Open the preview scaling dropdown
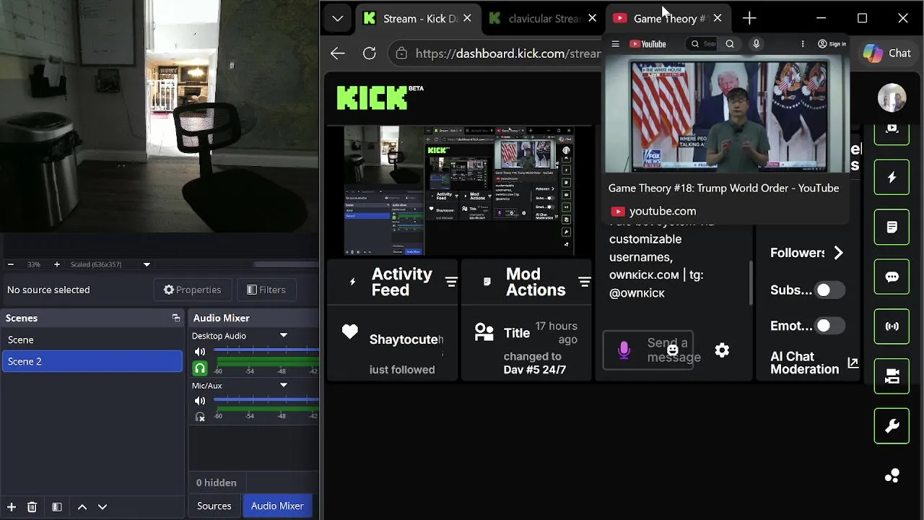The image size is (924, 520). 147,264
